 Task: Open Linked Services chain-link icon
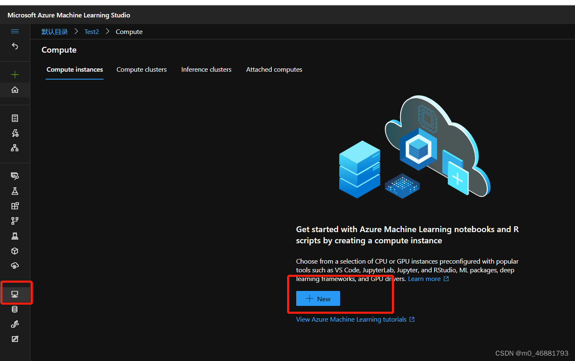coord(15,324)
